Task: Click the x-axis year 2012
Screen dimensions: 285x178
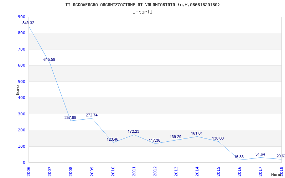Action: click(155, 172)
